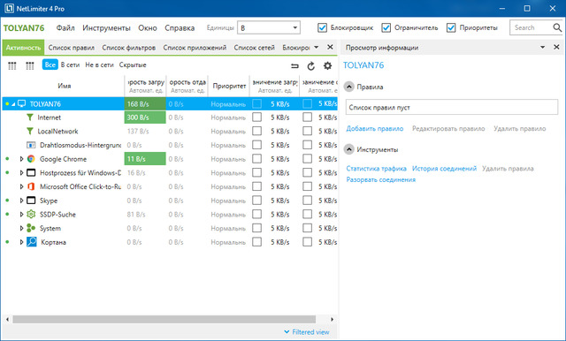Image resolution: width=566 pixels, height=341 pixels.
Task: Switch to the Список приложений tab
Action: pos(195,48)
